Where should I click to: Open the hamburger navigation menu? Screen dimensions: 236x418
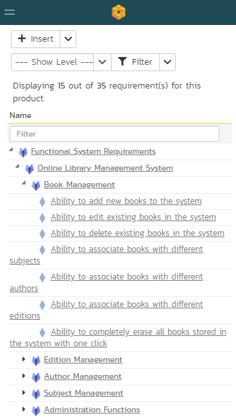pos(10,12)
